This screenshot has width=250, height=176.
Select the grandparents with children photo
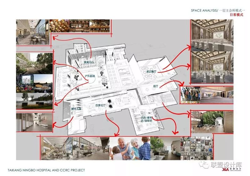pos(130,148)
